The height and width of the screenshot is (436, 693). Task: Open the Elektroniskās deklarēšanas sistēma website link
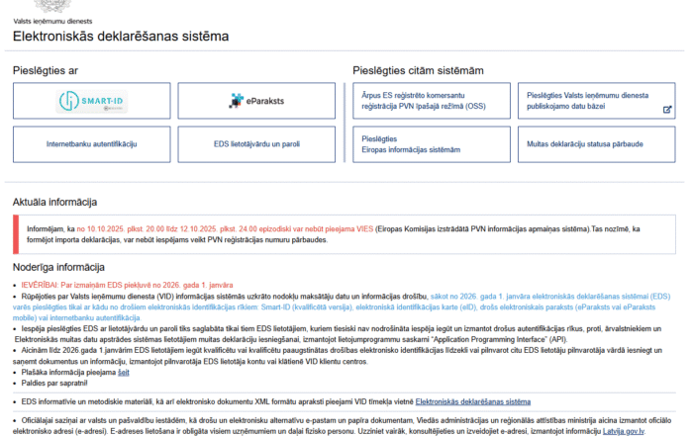[x=473, y=402]
